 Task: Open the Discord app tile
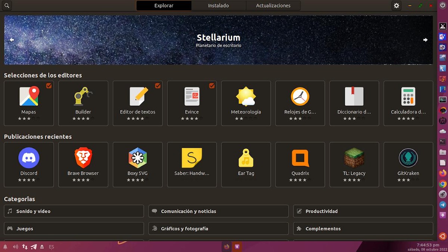click(x=29, y=164)
